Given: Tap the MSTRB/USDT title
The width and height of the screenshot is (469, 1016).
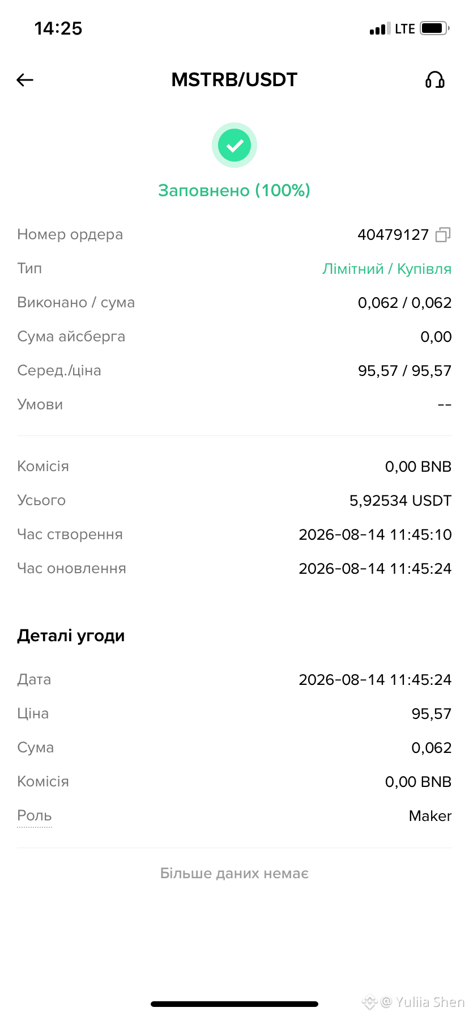Looking at the screenshot, I should coord(234,80).
